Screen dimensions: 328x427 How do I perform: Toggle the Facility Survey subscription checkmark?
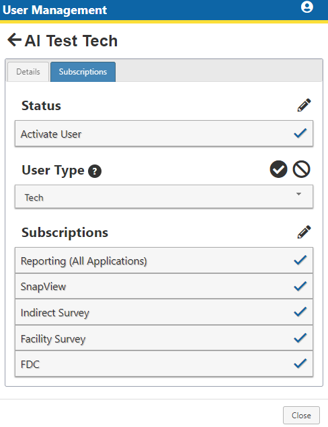pyautogui.click(x=300, y=338)
